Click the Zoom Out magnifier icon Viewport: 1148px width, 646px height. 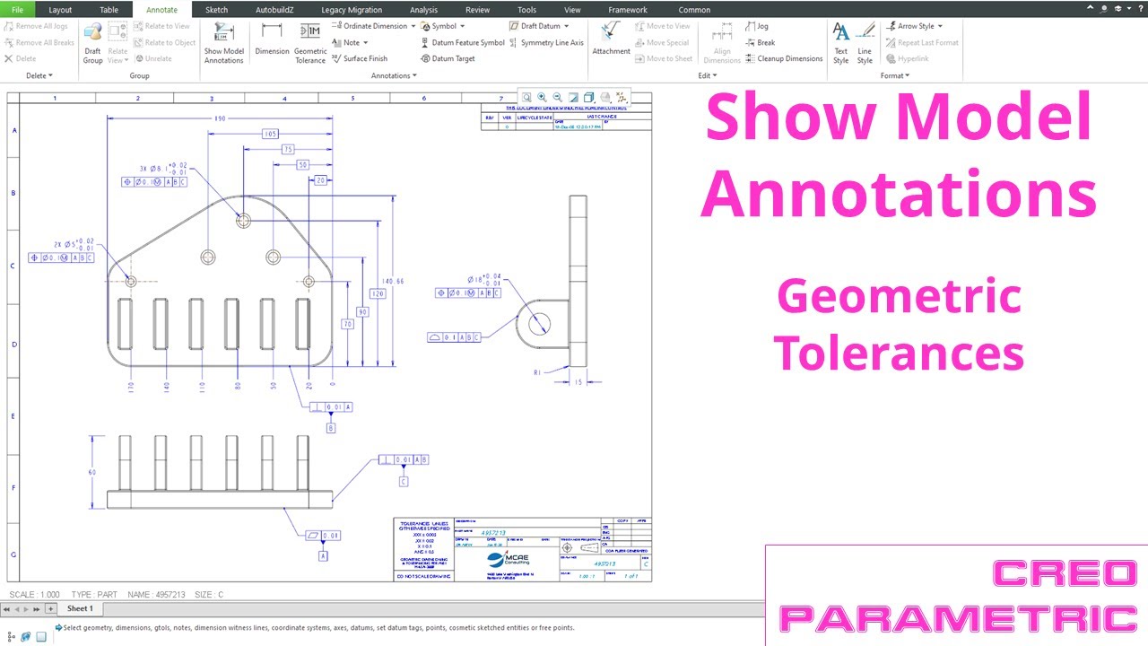coord(557,97)
